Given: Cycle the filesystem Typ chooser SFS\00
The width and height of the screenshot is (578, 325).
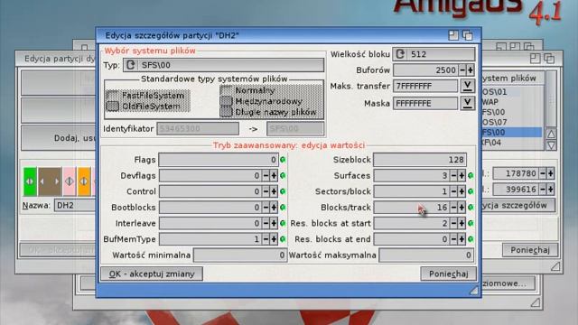Looking at the screenshot, I should tap(223, 65).
